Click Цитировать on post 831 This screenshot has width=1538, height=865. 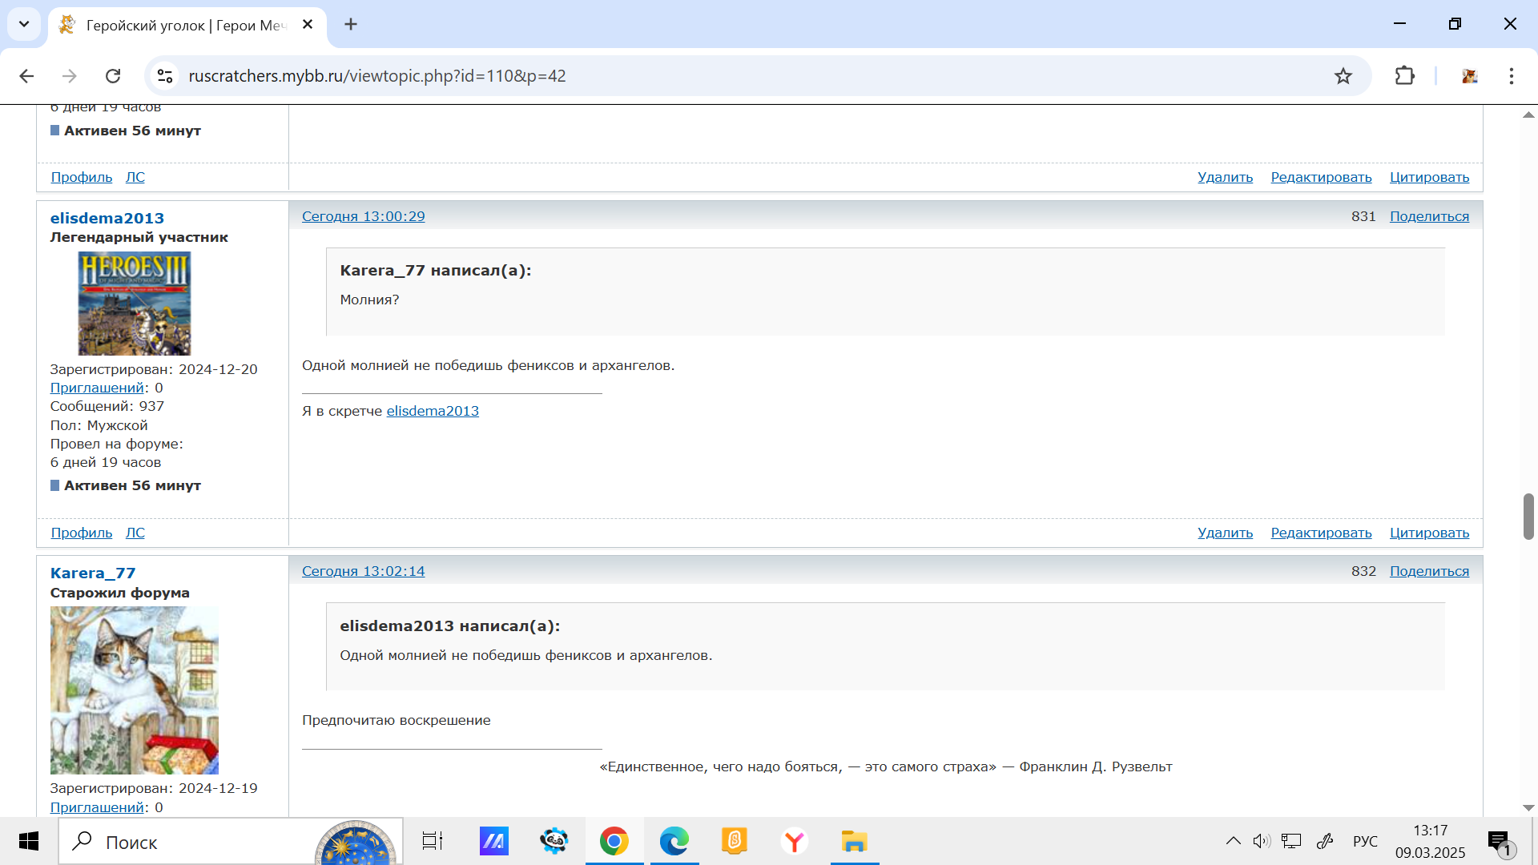(1429, 533)
